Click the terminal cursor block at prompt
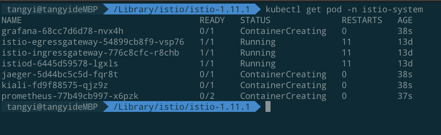441x135 pixels. (268, 107)
